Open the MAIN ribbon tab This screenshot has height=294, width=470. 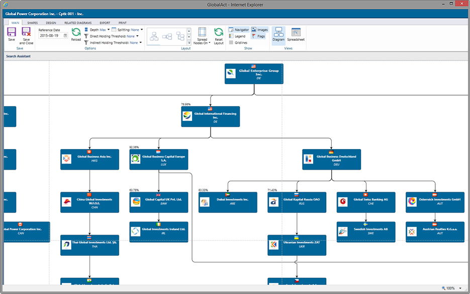point(15,23)
